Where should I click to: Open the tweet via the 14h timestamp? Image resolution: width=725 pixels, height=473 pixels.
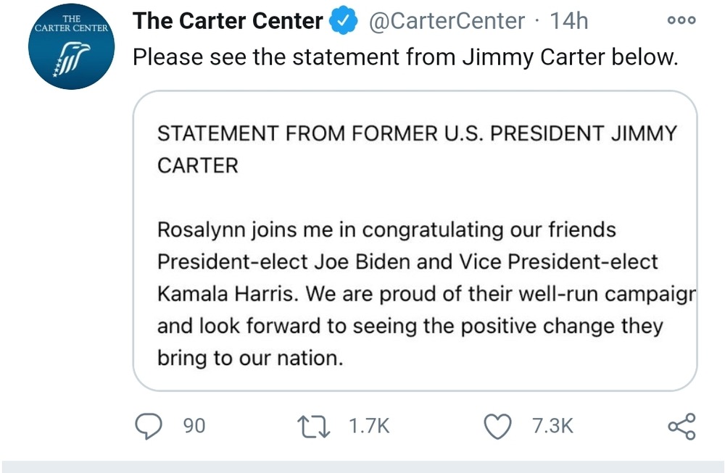click(569, 22)
